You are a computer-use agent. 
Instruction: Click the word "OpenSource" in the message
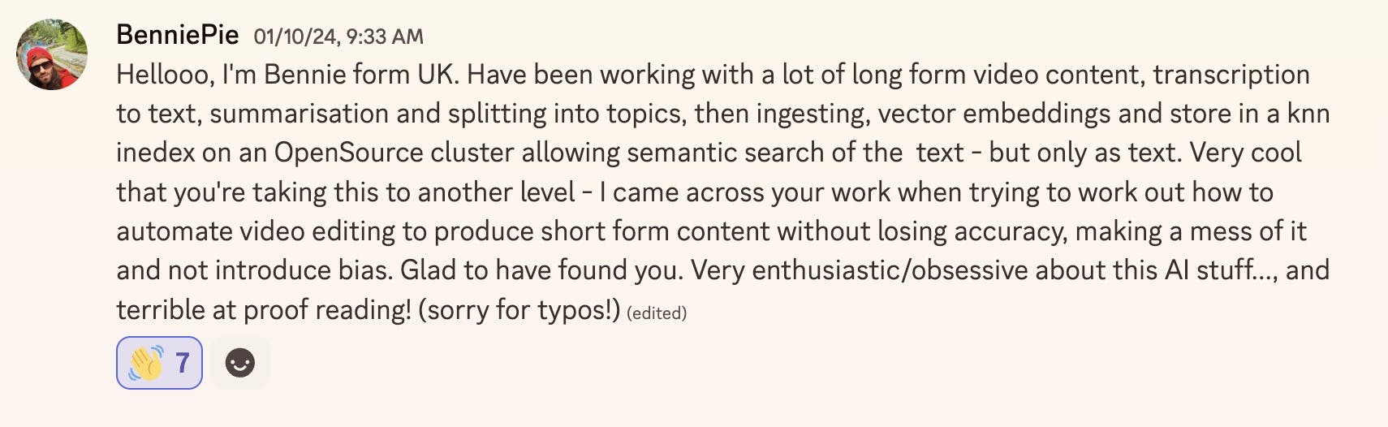tap(349, 153)
